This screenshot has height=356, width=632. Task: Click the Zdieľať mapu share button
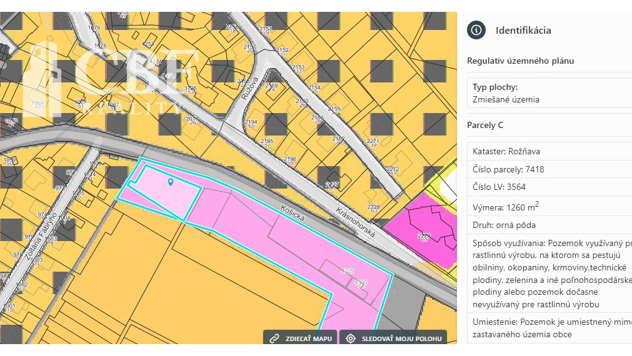(300, 339)
